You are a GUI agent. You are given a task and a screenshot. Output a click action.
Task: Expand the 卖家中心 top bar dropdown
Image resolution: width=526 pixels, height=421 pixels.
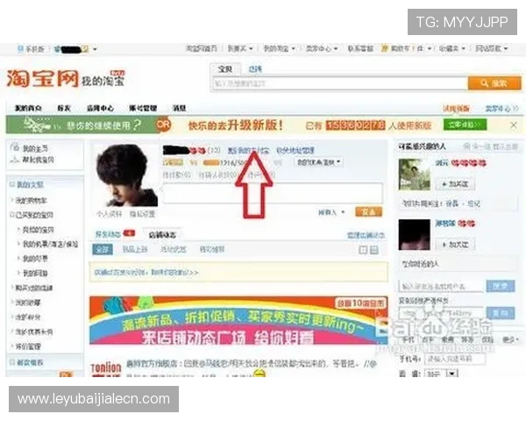[336, 49]
